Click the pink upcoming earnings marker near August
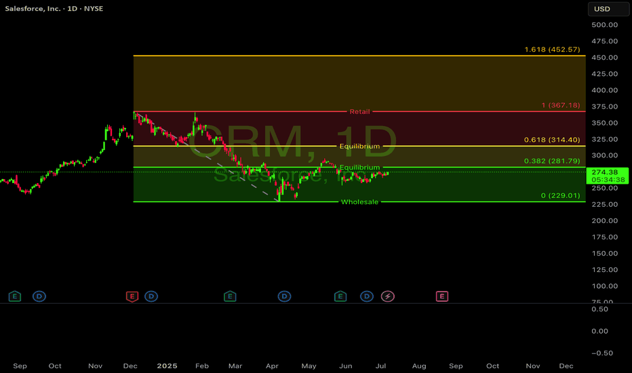 click(441, 296)
